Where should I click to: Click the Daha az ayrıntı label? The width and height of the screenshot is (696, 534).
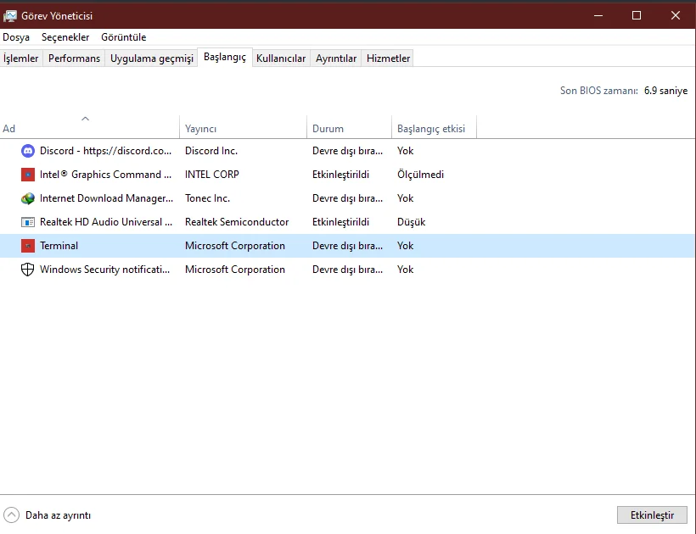point(59,515)
